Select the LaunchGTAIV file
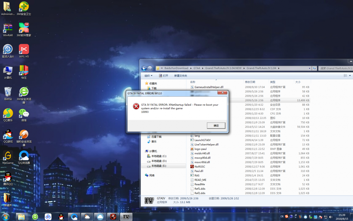This screenshot has height=221, width=353. (x=202, y=140)
